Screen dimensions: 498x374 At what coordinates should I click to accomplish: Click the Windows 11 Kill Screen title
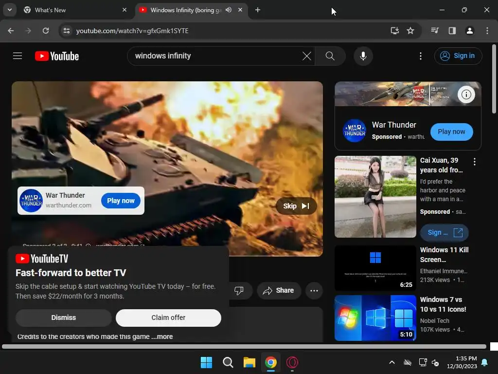click(x=445, y=255)
